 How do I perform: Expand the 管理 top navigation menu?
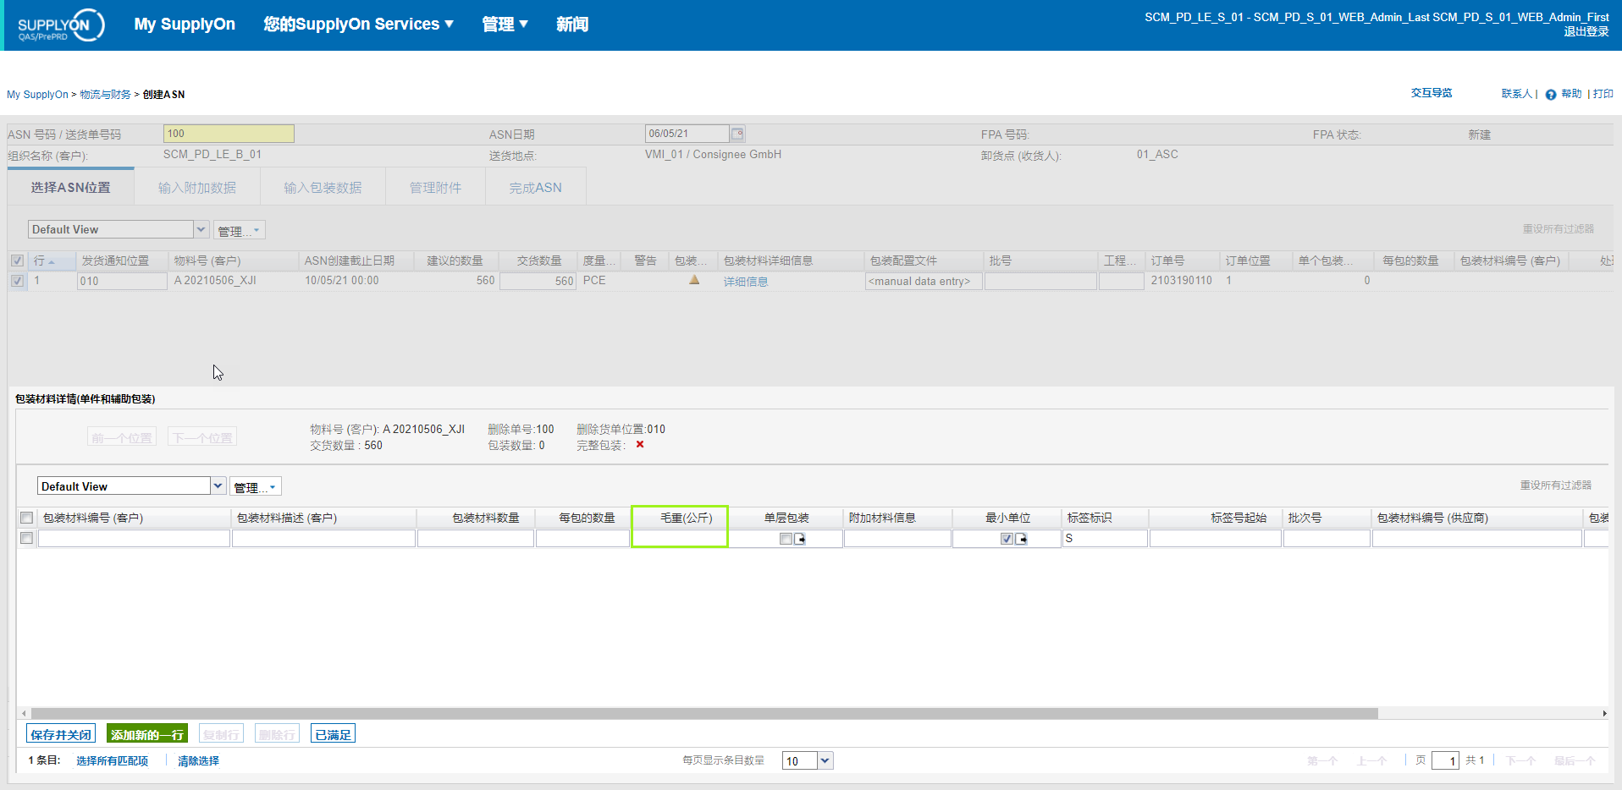pyautogui.click(x=505, y=24)
